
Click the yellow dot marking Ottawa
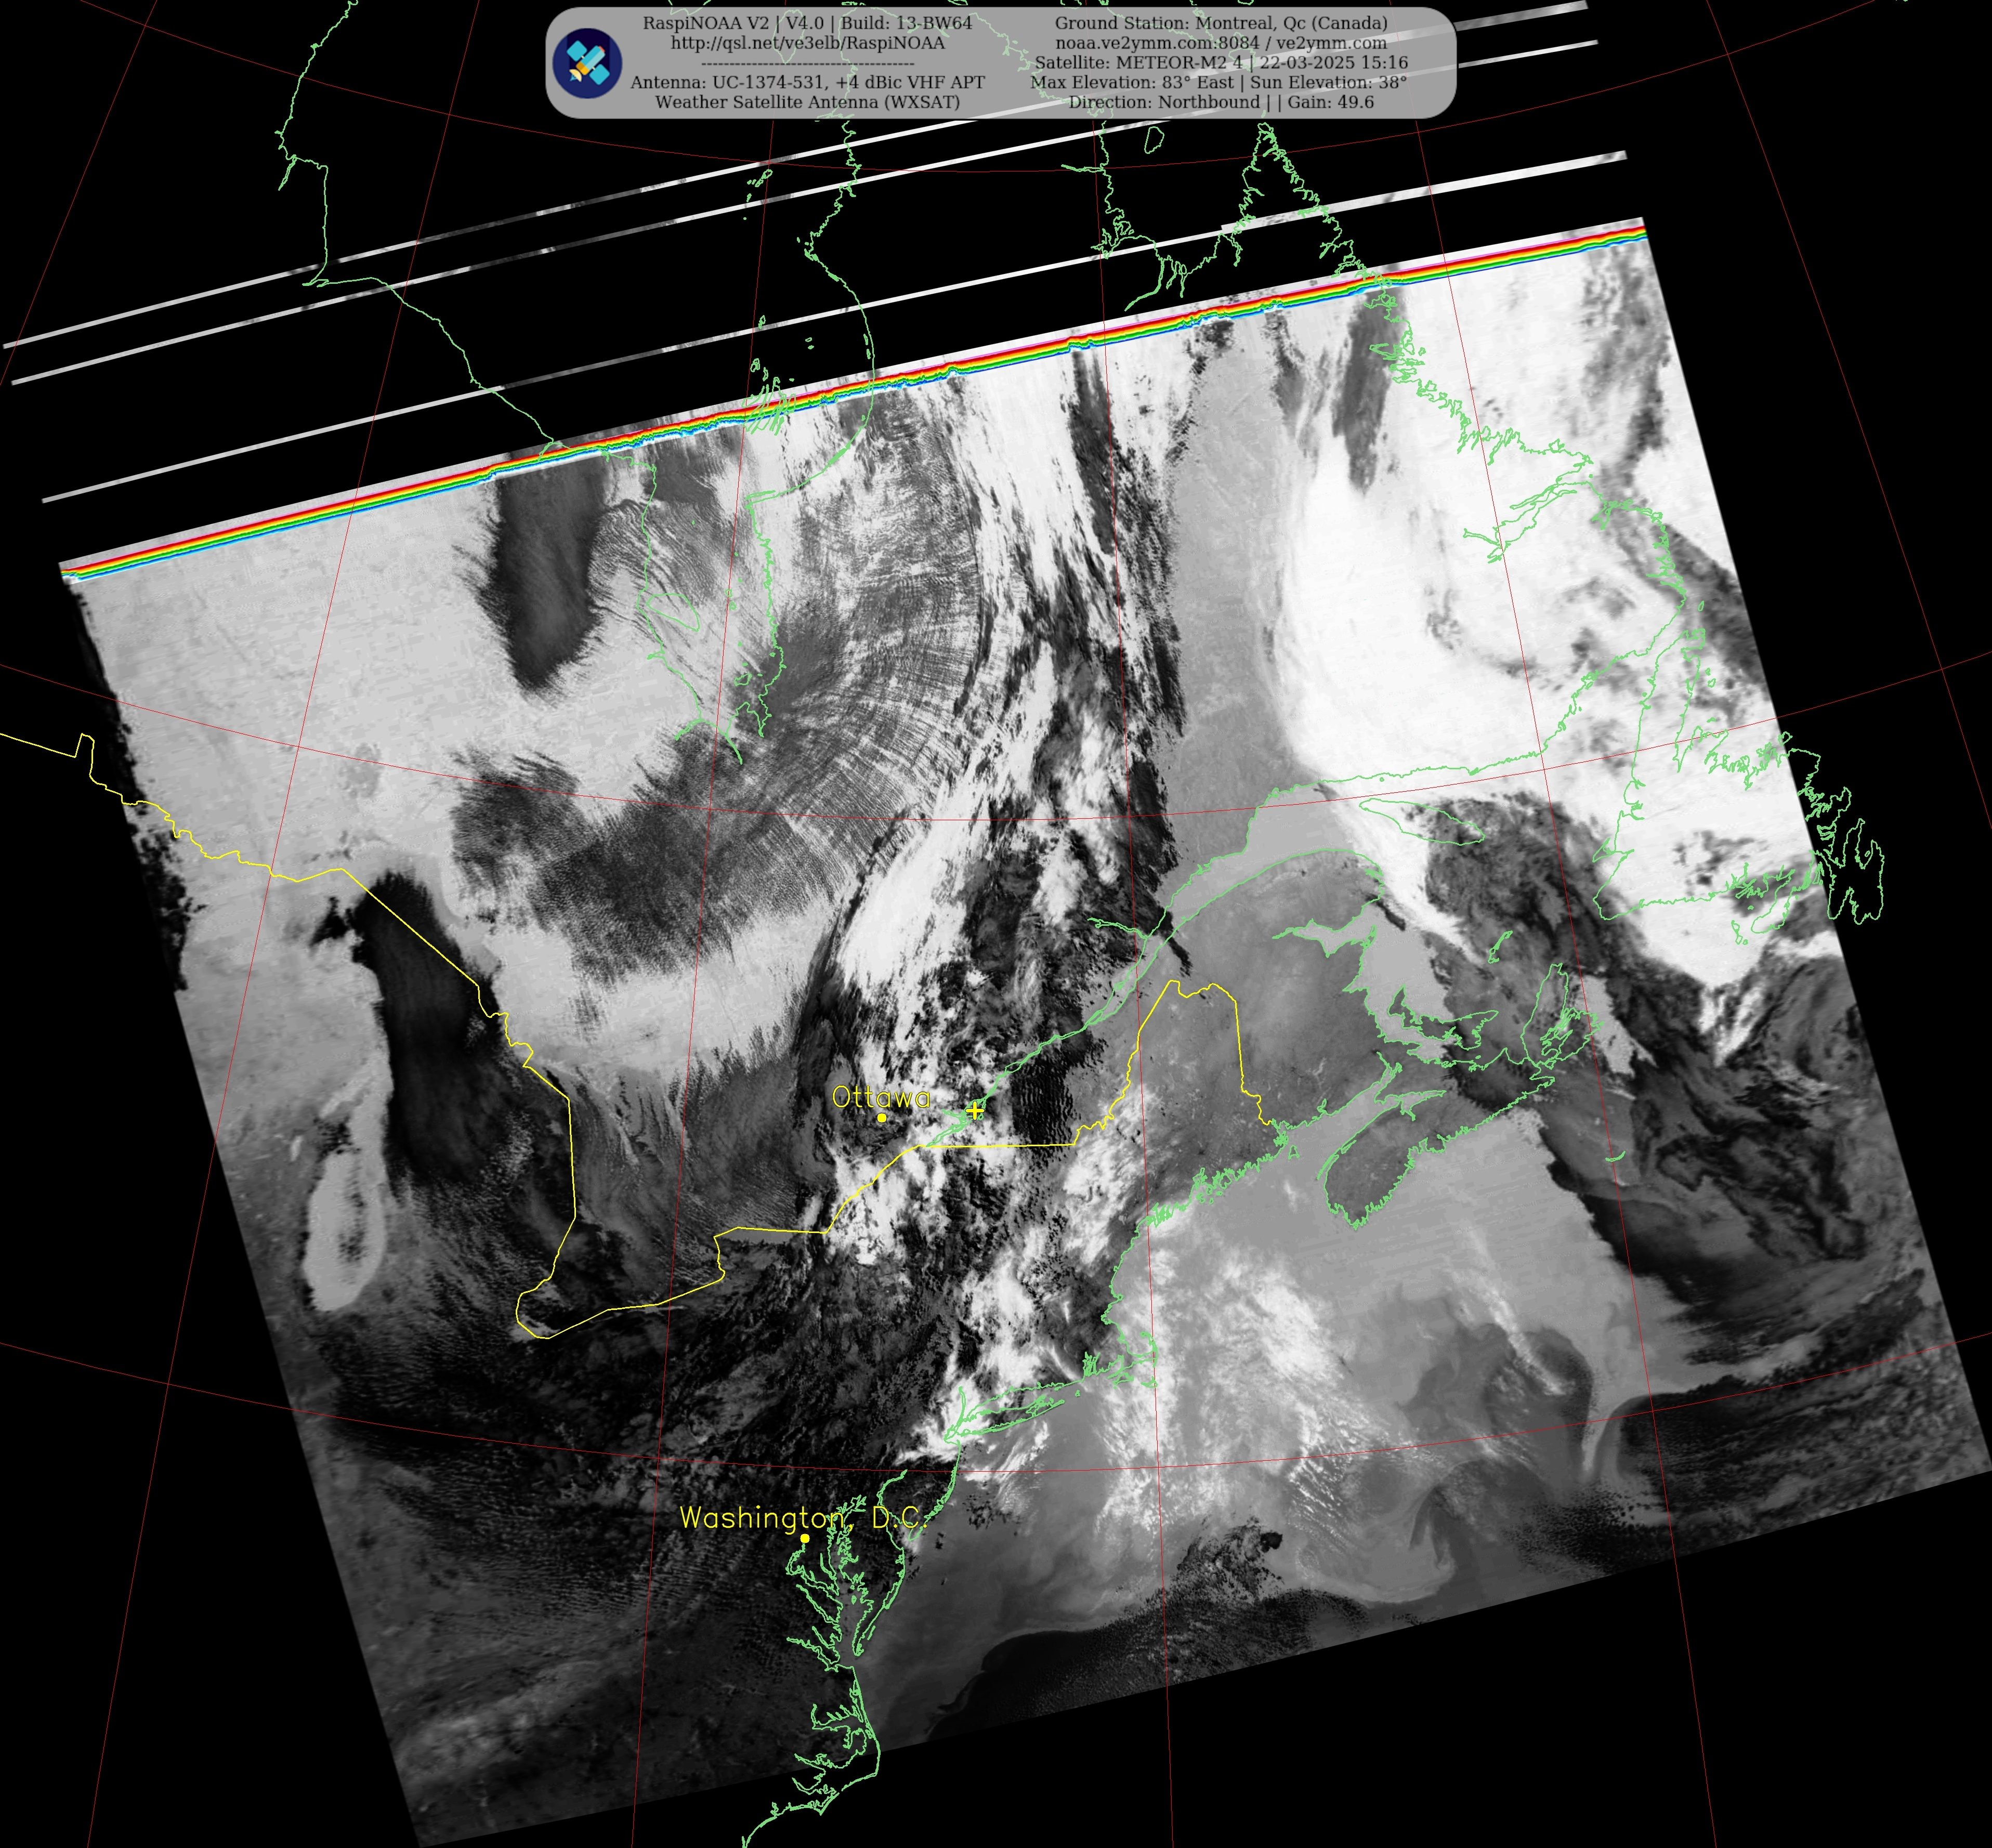click(881, 1118)
